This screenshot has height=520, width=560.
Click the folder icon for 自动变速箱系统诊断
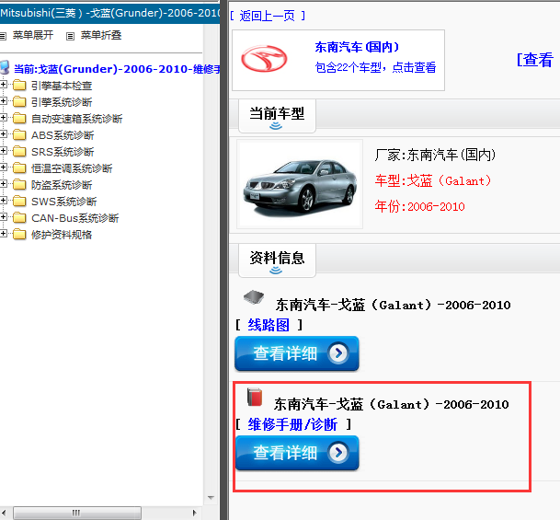point(19,119)
